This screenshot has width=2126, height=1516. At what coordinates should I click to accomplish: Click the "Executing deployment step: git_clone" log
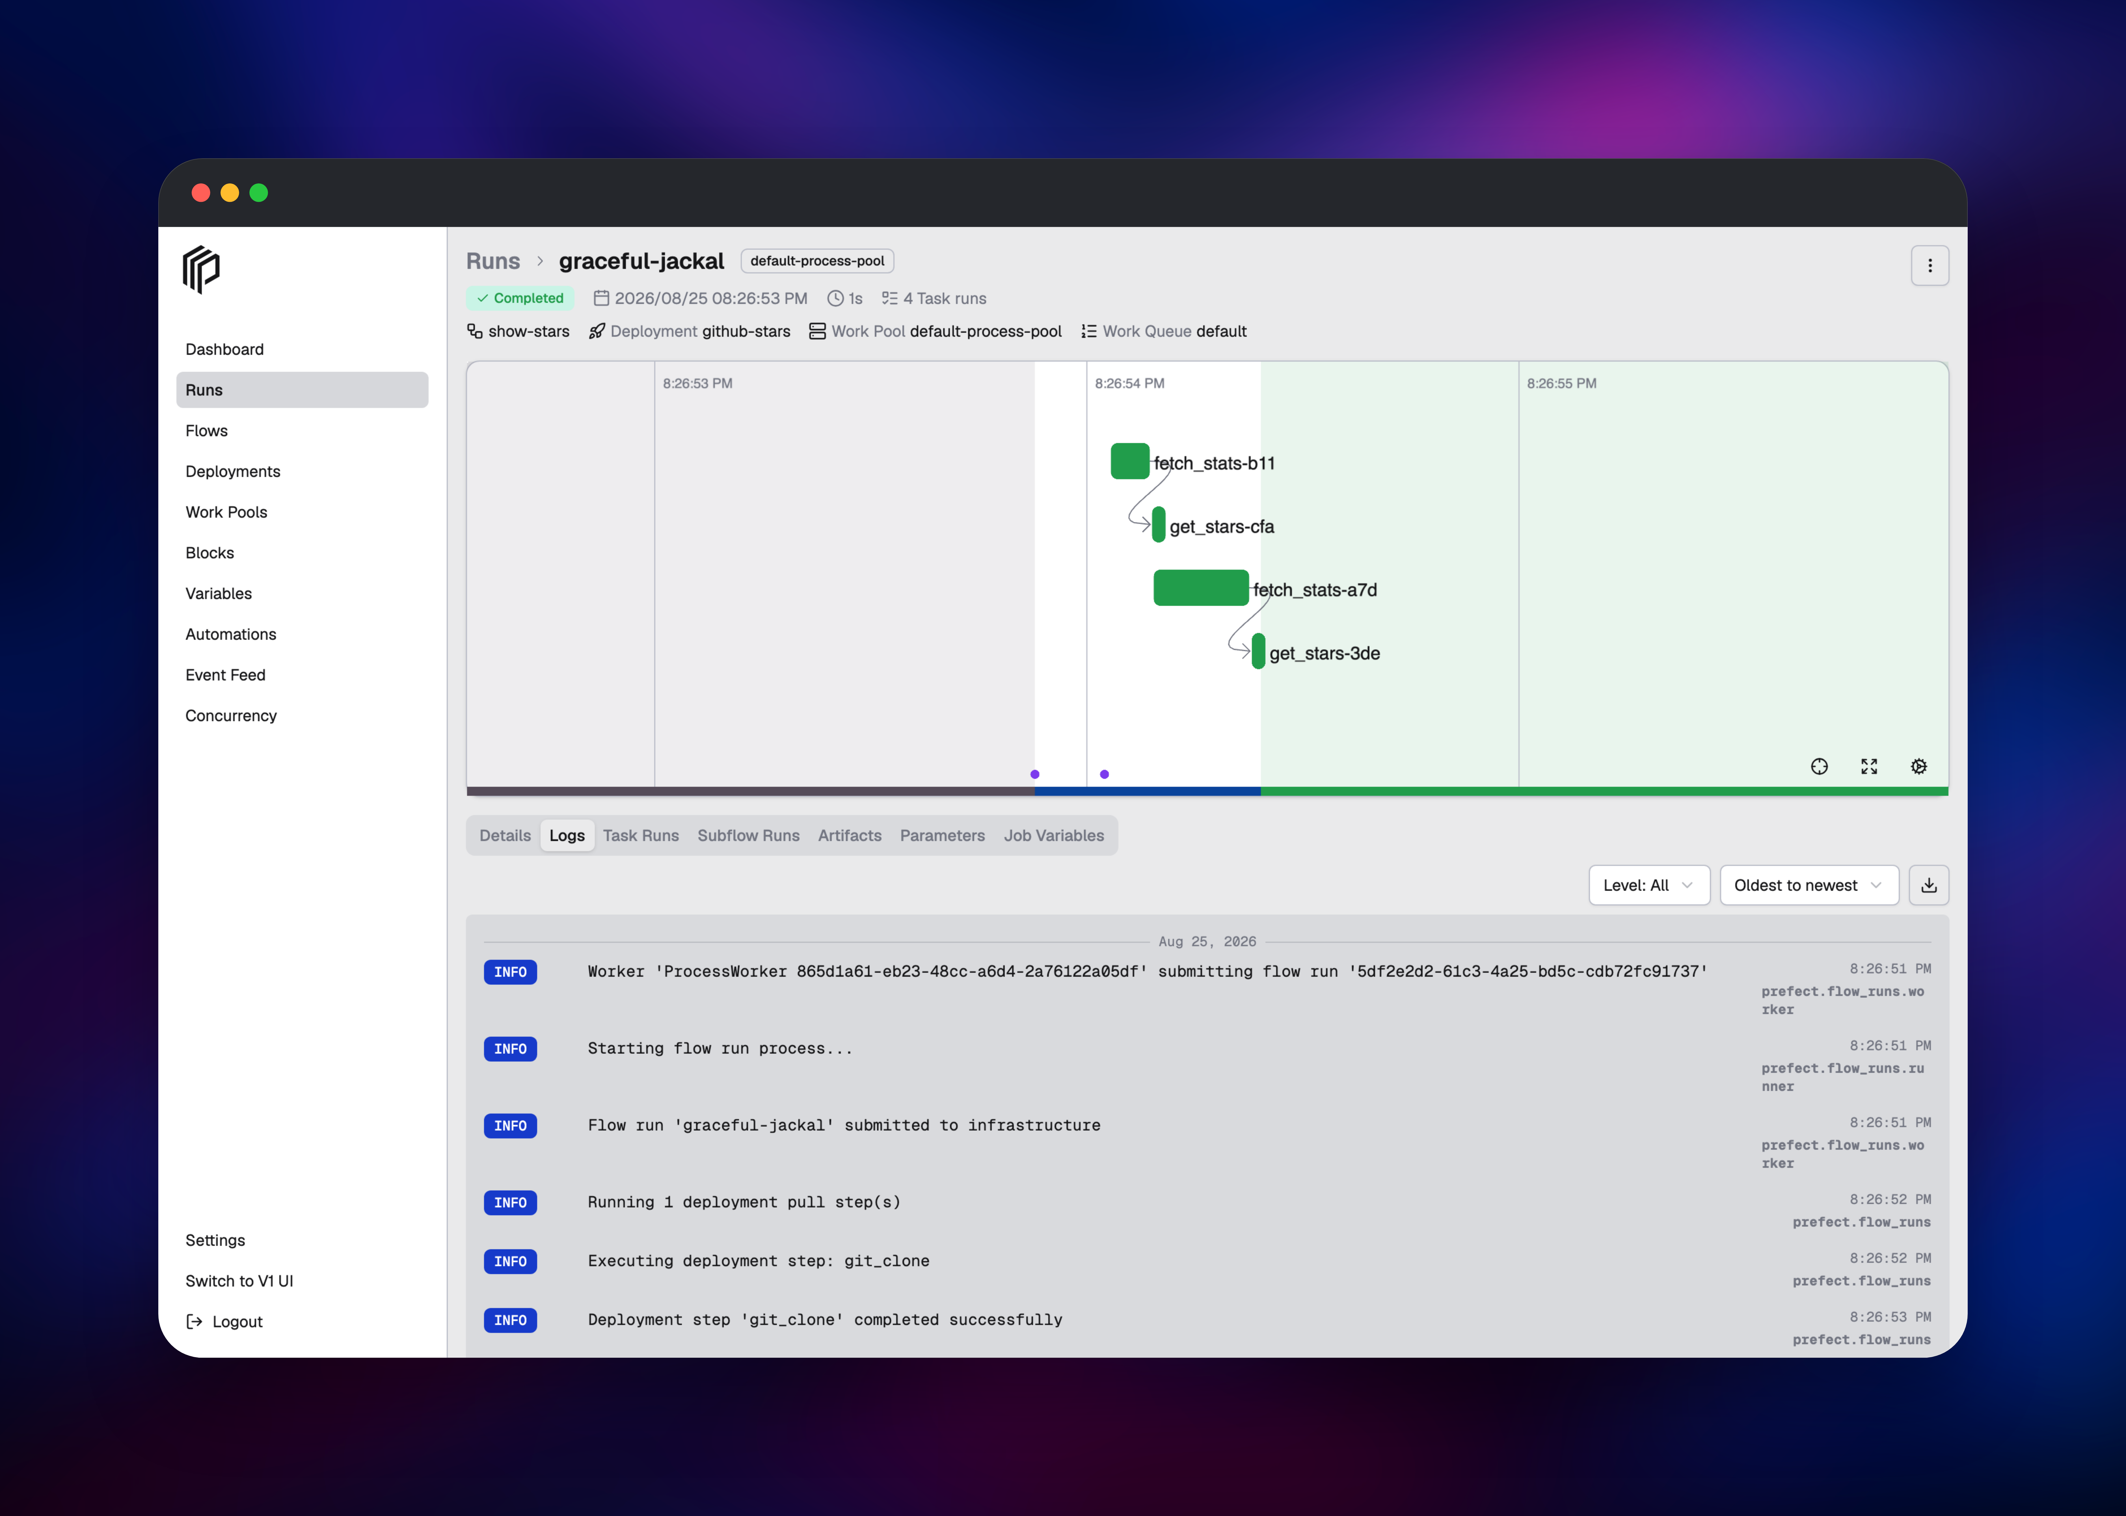(x=758, y=1261)
